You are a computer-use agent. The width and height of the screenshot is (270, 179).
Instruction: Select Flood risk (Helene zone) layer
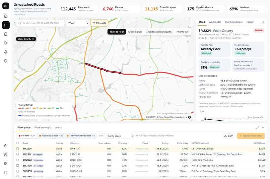click(159, 32)
